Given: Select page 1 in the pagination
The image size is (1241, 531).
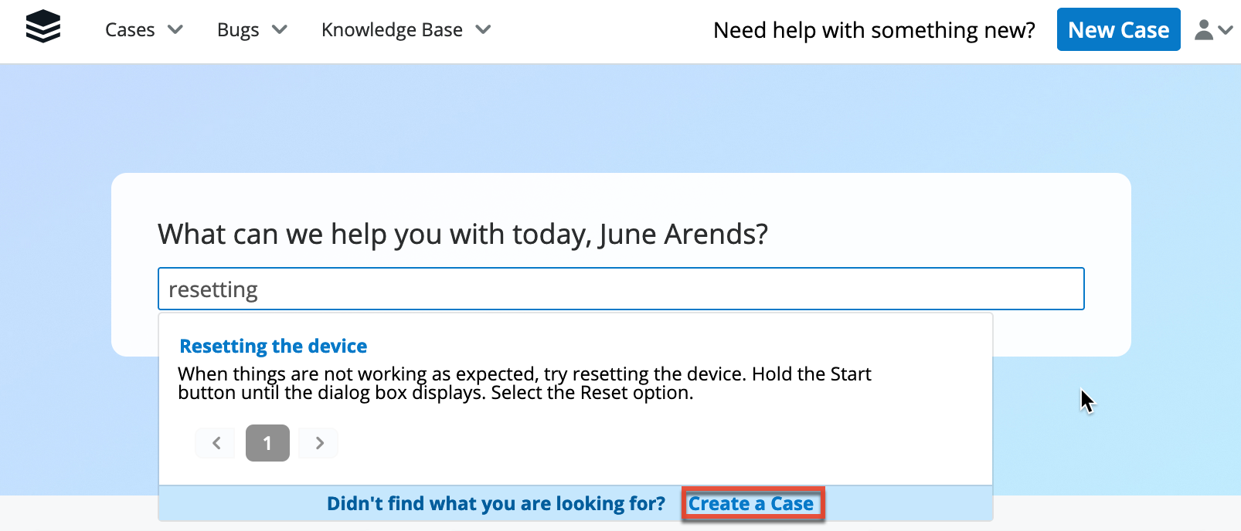Looking at the screenshot, I should click(x=267, y=443).
